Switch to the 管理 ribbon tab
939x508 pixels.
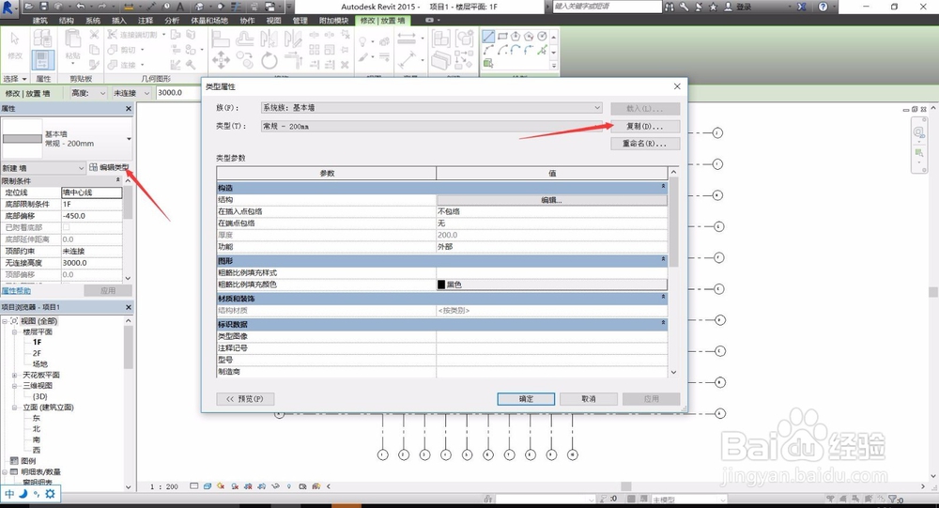tap(300, 21)
